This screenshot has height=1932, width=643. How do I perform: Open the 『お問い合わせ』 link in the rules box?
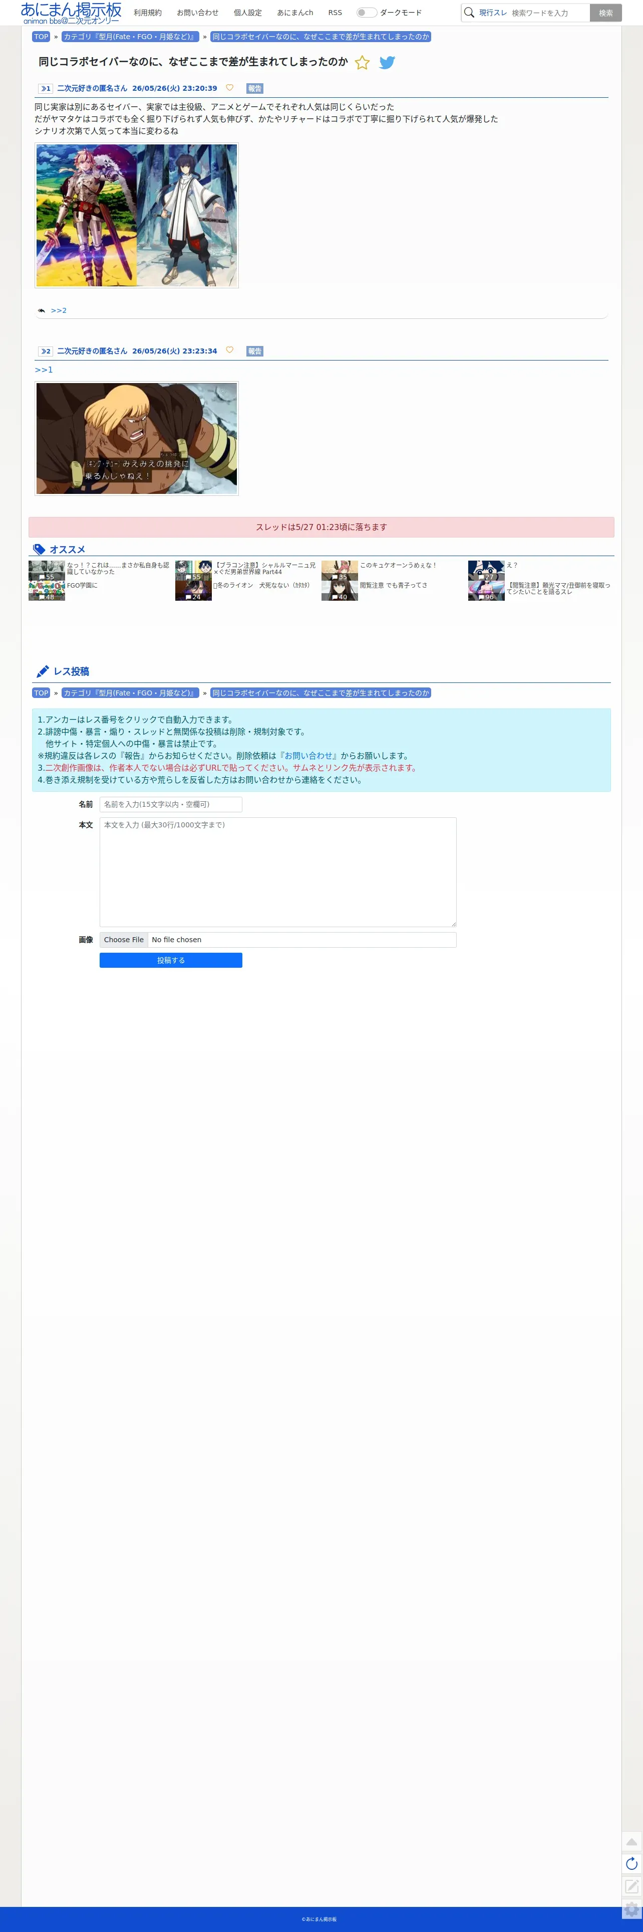[308, 756]
